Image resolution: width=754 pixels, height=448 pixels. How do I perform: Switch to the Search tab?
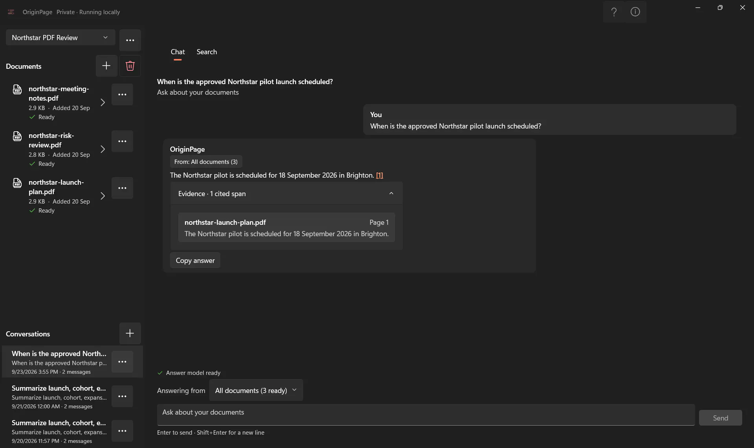207,52
